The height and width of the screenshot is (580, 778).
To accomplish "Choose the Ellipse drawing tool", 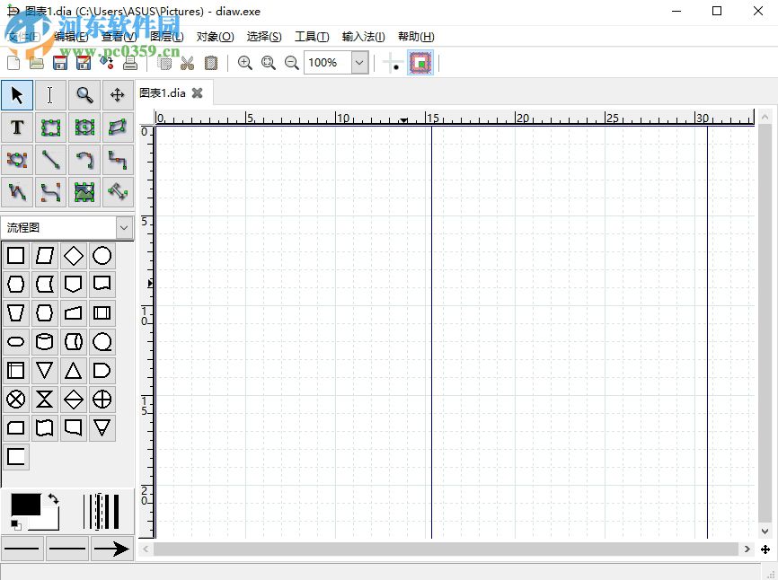I will (84, 127).
